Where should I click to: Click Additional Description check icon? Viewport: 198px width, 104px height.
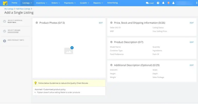pos(111,65)
